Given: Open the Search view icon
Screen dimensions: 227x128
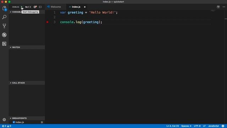Looking at the screenshot, I should pyautogui.click(x=4, y=17).
